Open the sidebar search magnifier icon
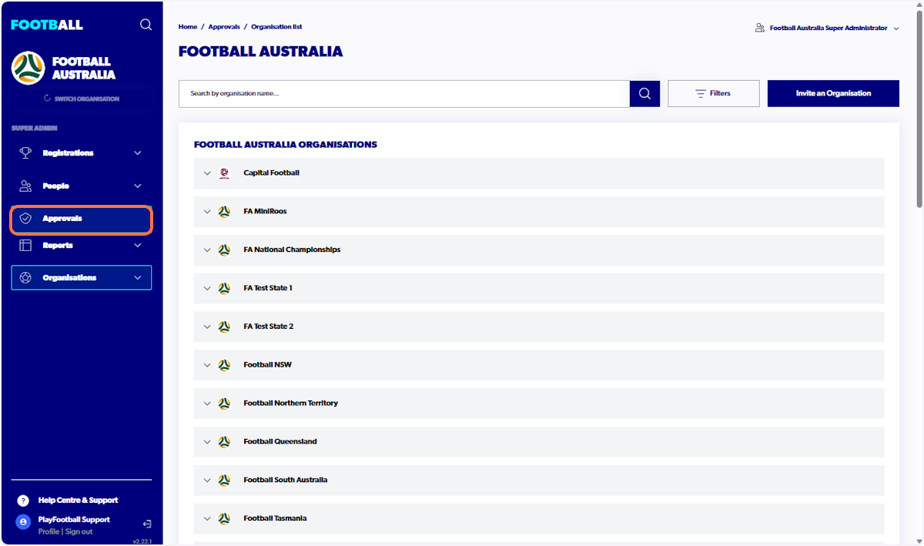The image size is (924, 546). [146, 25]
